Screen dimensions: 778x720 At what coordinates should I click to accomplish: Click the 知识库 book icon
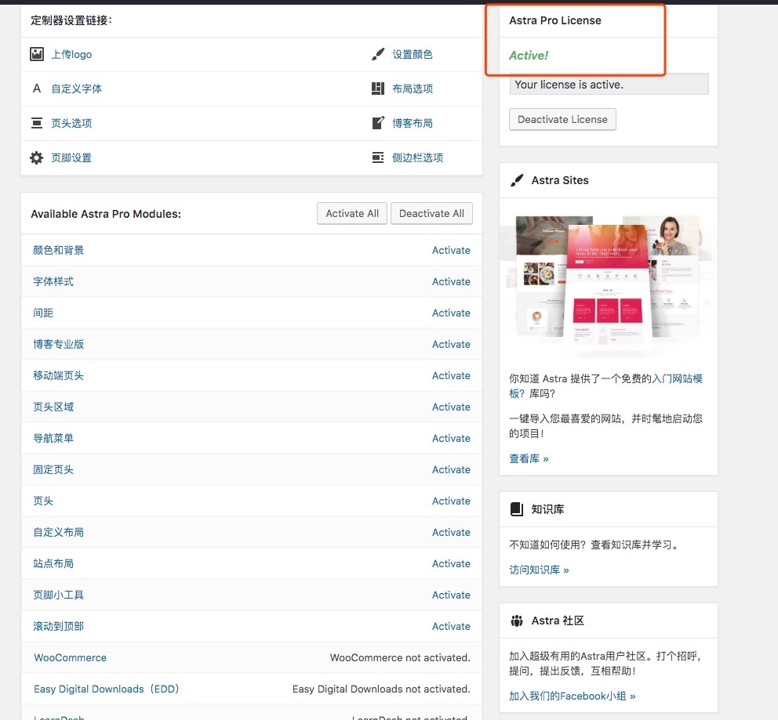coord(517,508)
